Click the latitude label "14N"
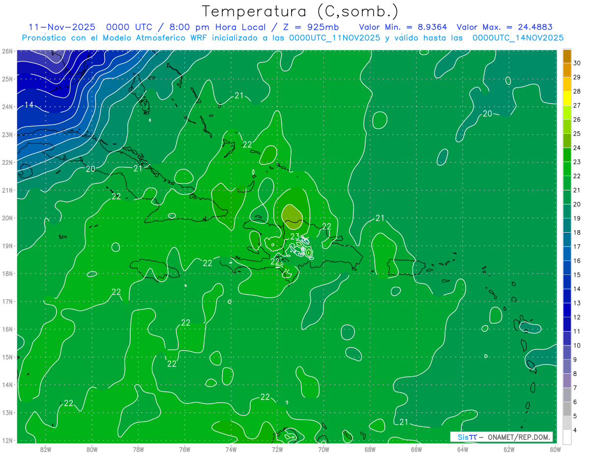This screenshot has width=590, height=456. 7,385
